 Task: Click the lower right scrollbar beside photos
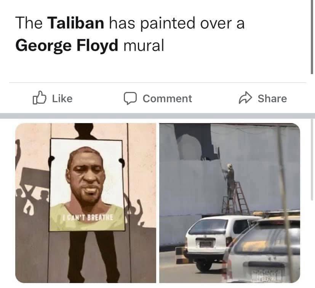click(x=312, y=159)
